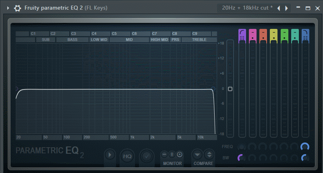
Task: Click the band 1 token at graph left edge
Action: pos(17,89)
